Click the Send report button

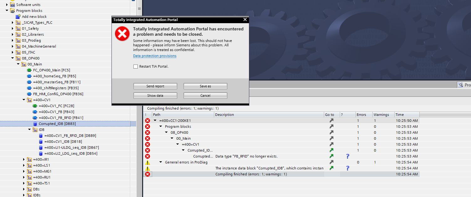(x=155, y=86)
